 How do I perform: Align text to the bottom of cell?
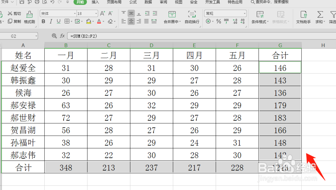139,13
